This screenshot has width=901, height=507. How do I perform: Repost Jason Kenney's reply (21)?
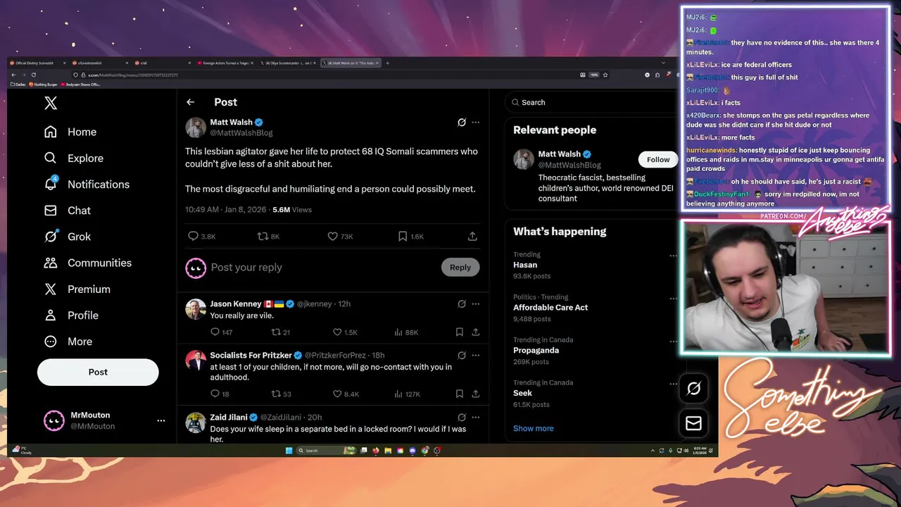[276, 332]
